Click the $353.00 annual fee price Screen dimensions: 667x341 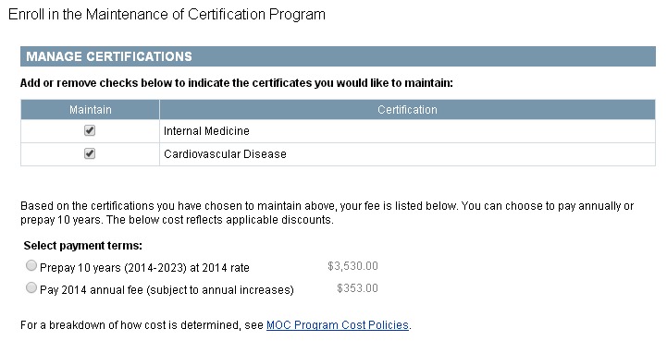tap(357, 288)
